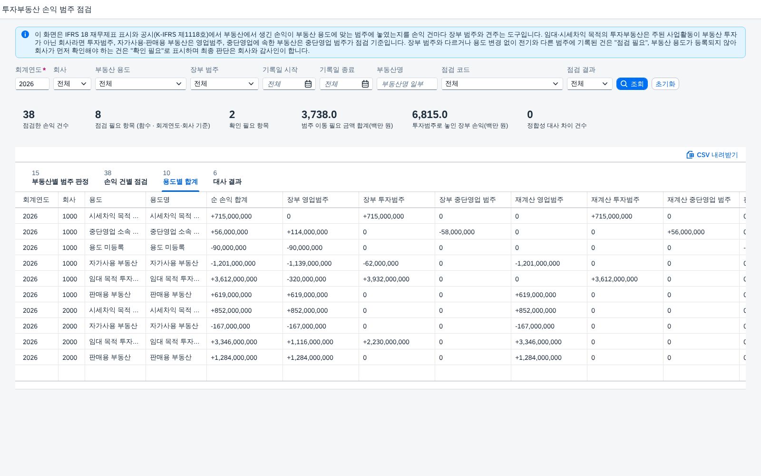
Task: Click the information icon in the blue banner
Action: (25, 34)
